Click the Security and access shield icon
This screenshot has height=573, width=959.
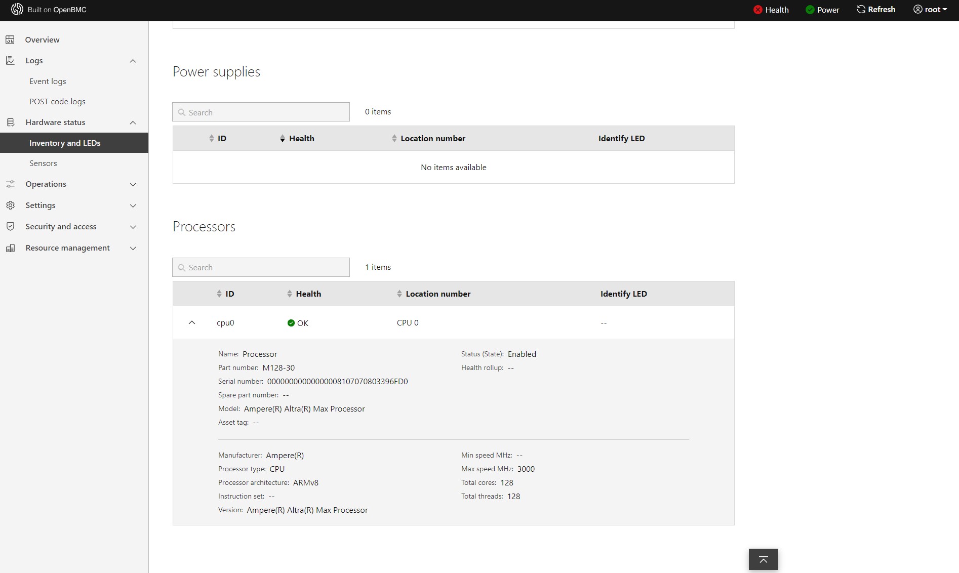(x=10, y=226)
